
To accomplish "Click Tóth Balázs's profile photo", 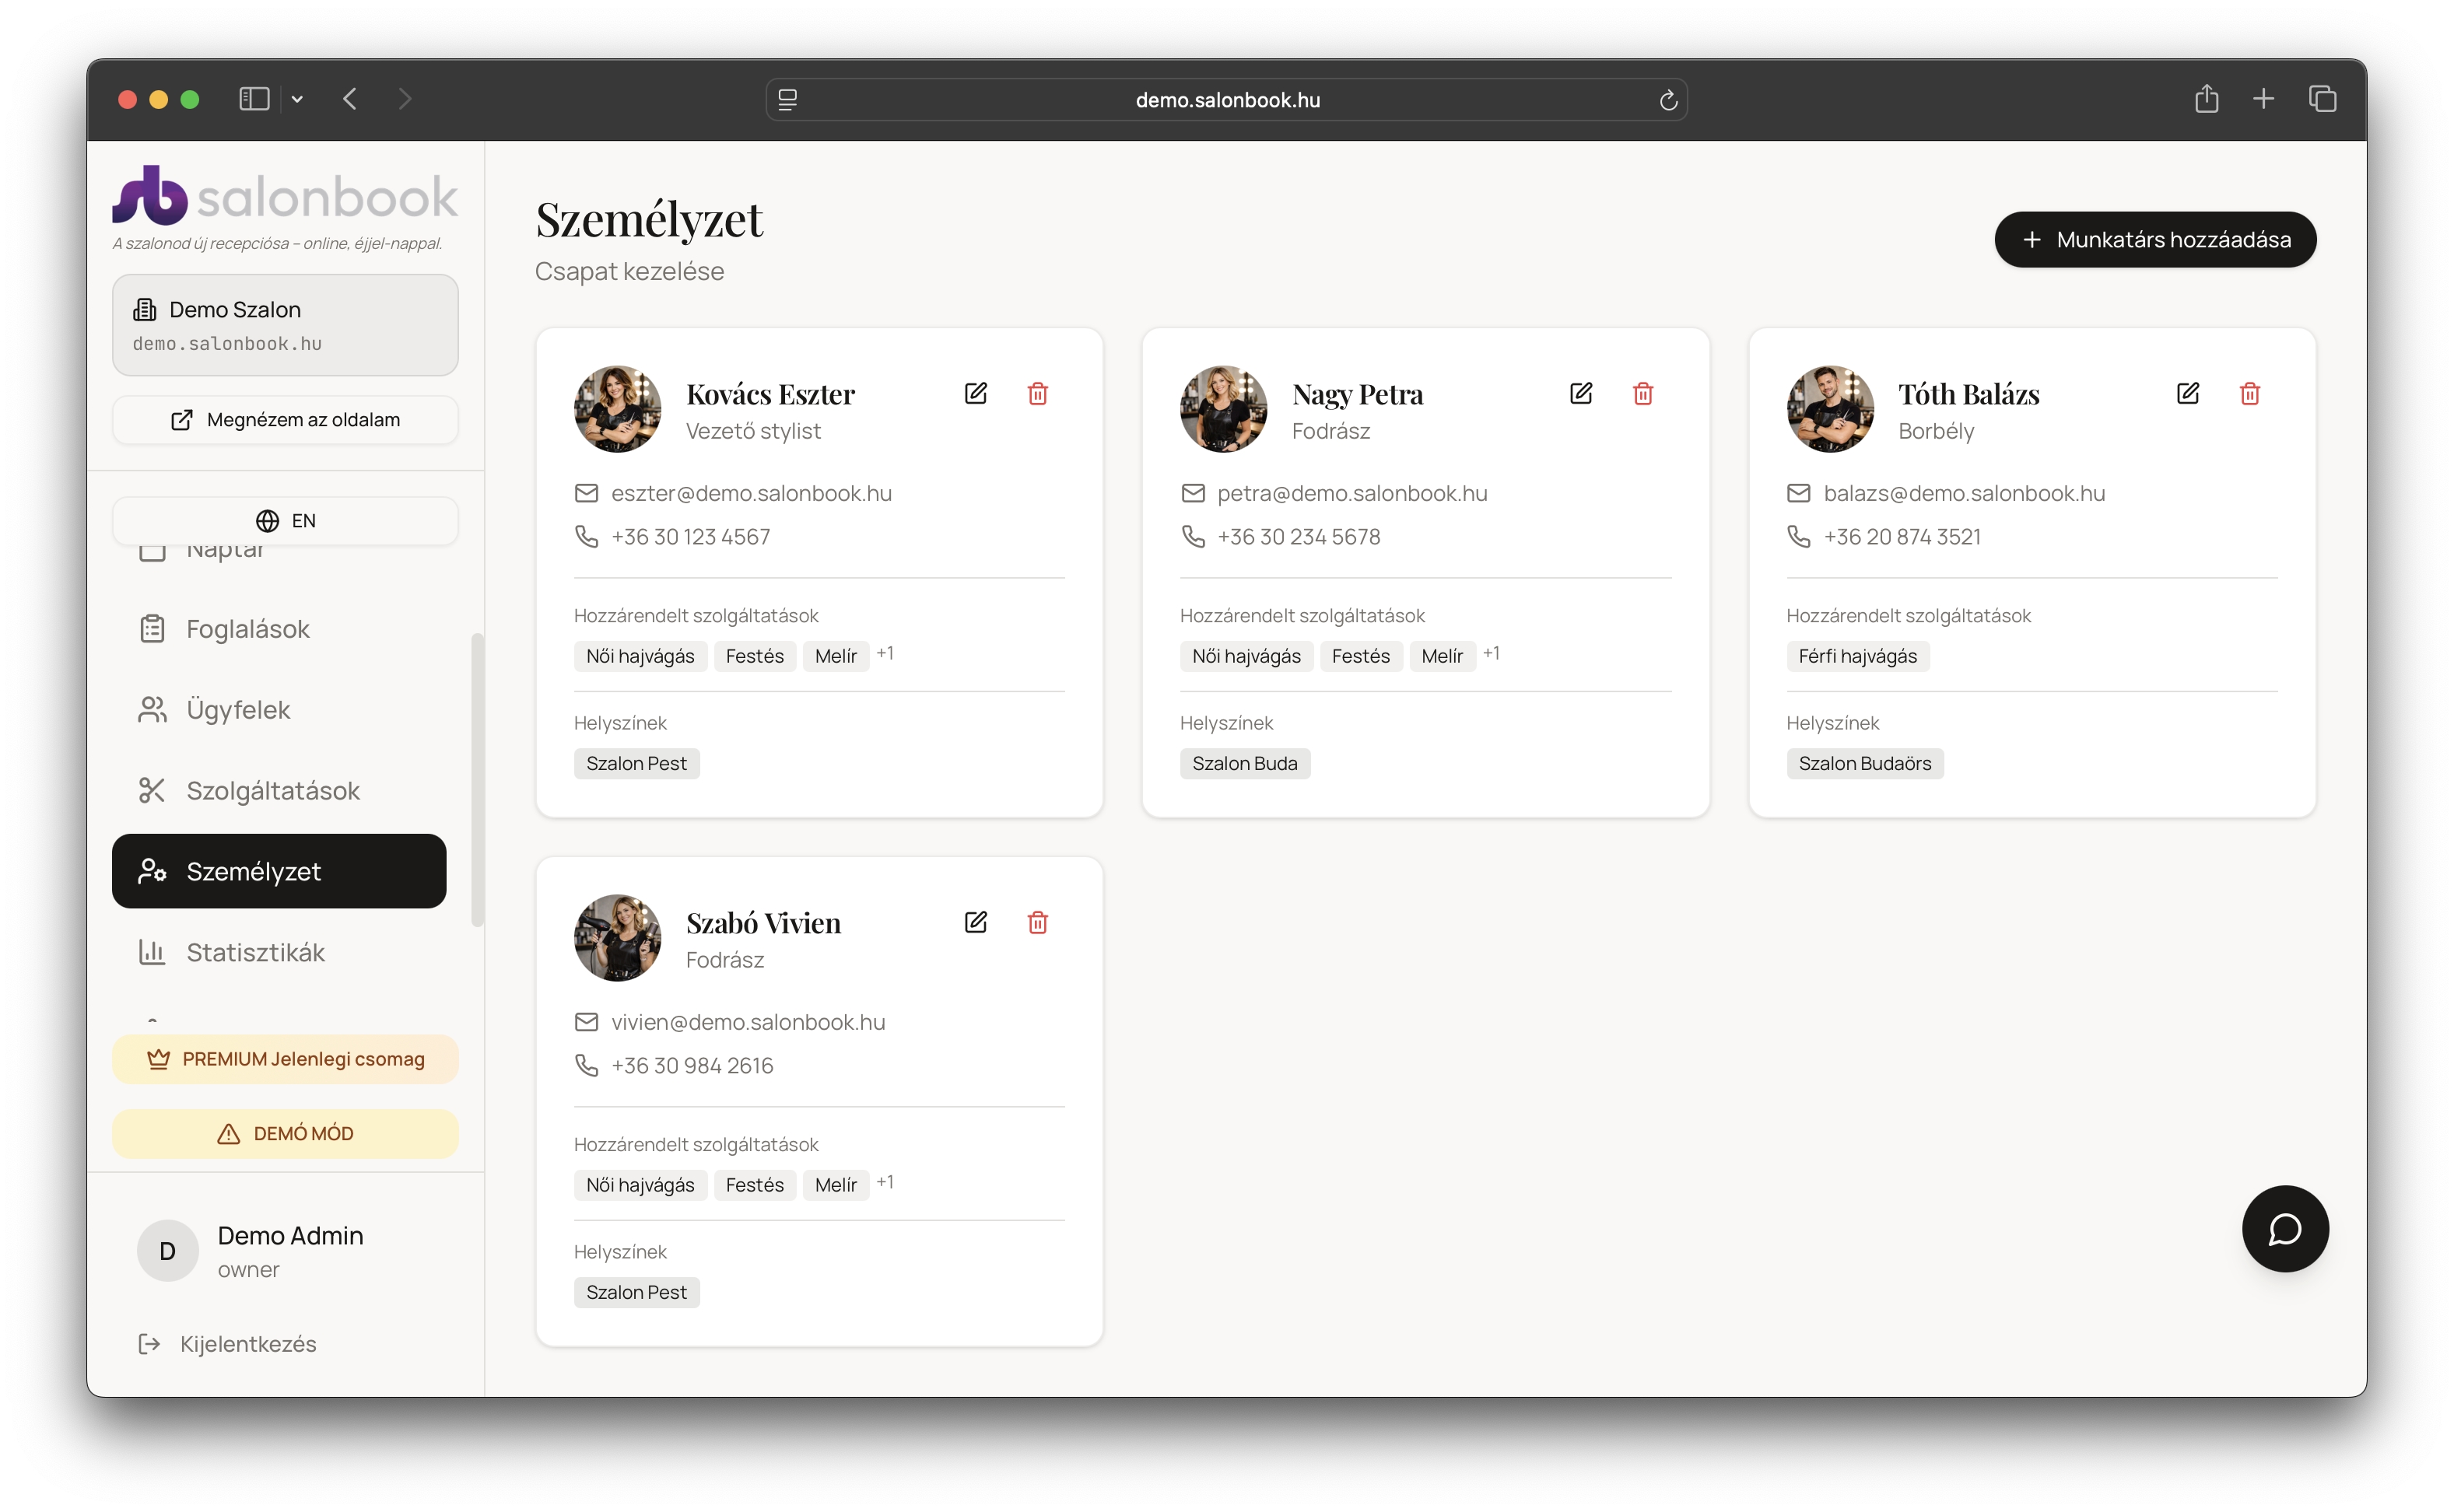I will pyautogui.click(x=1831, y=409).
